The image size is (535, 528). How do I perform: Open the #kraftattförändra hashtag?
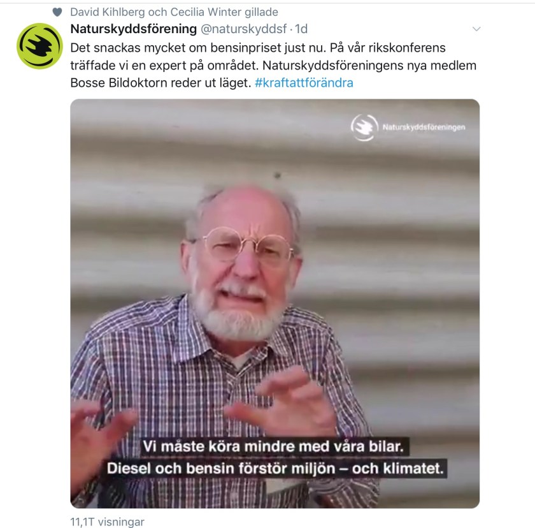304,83
